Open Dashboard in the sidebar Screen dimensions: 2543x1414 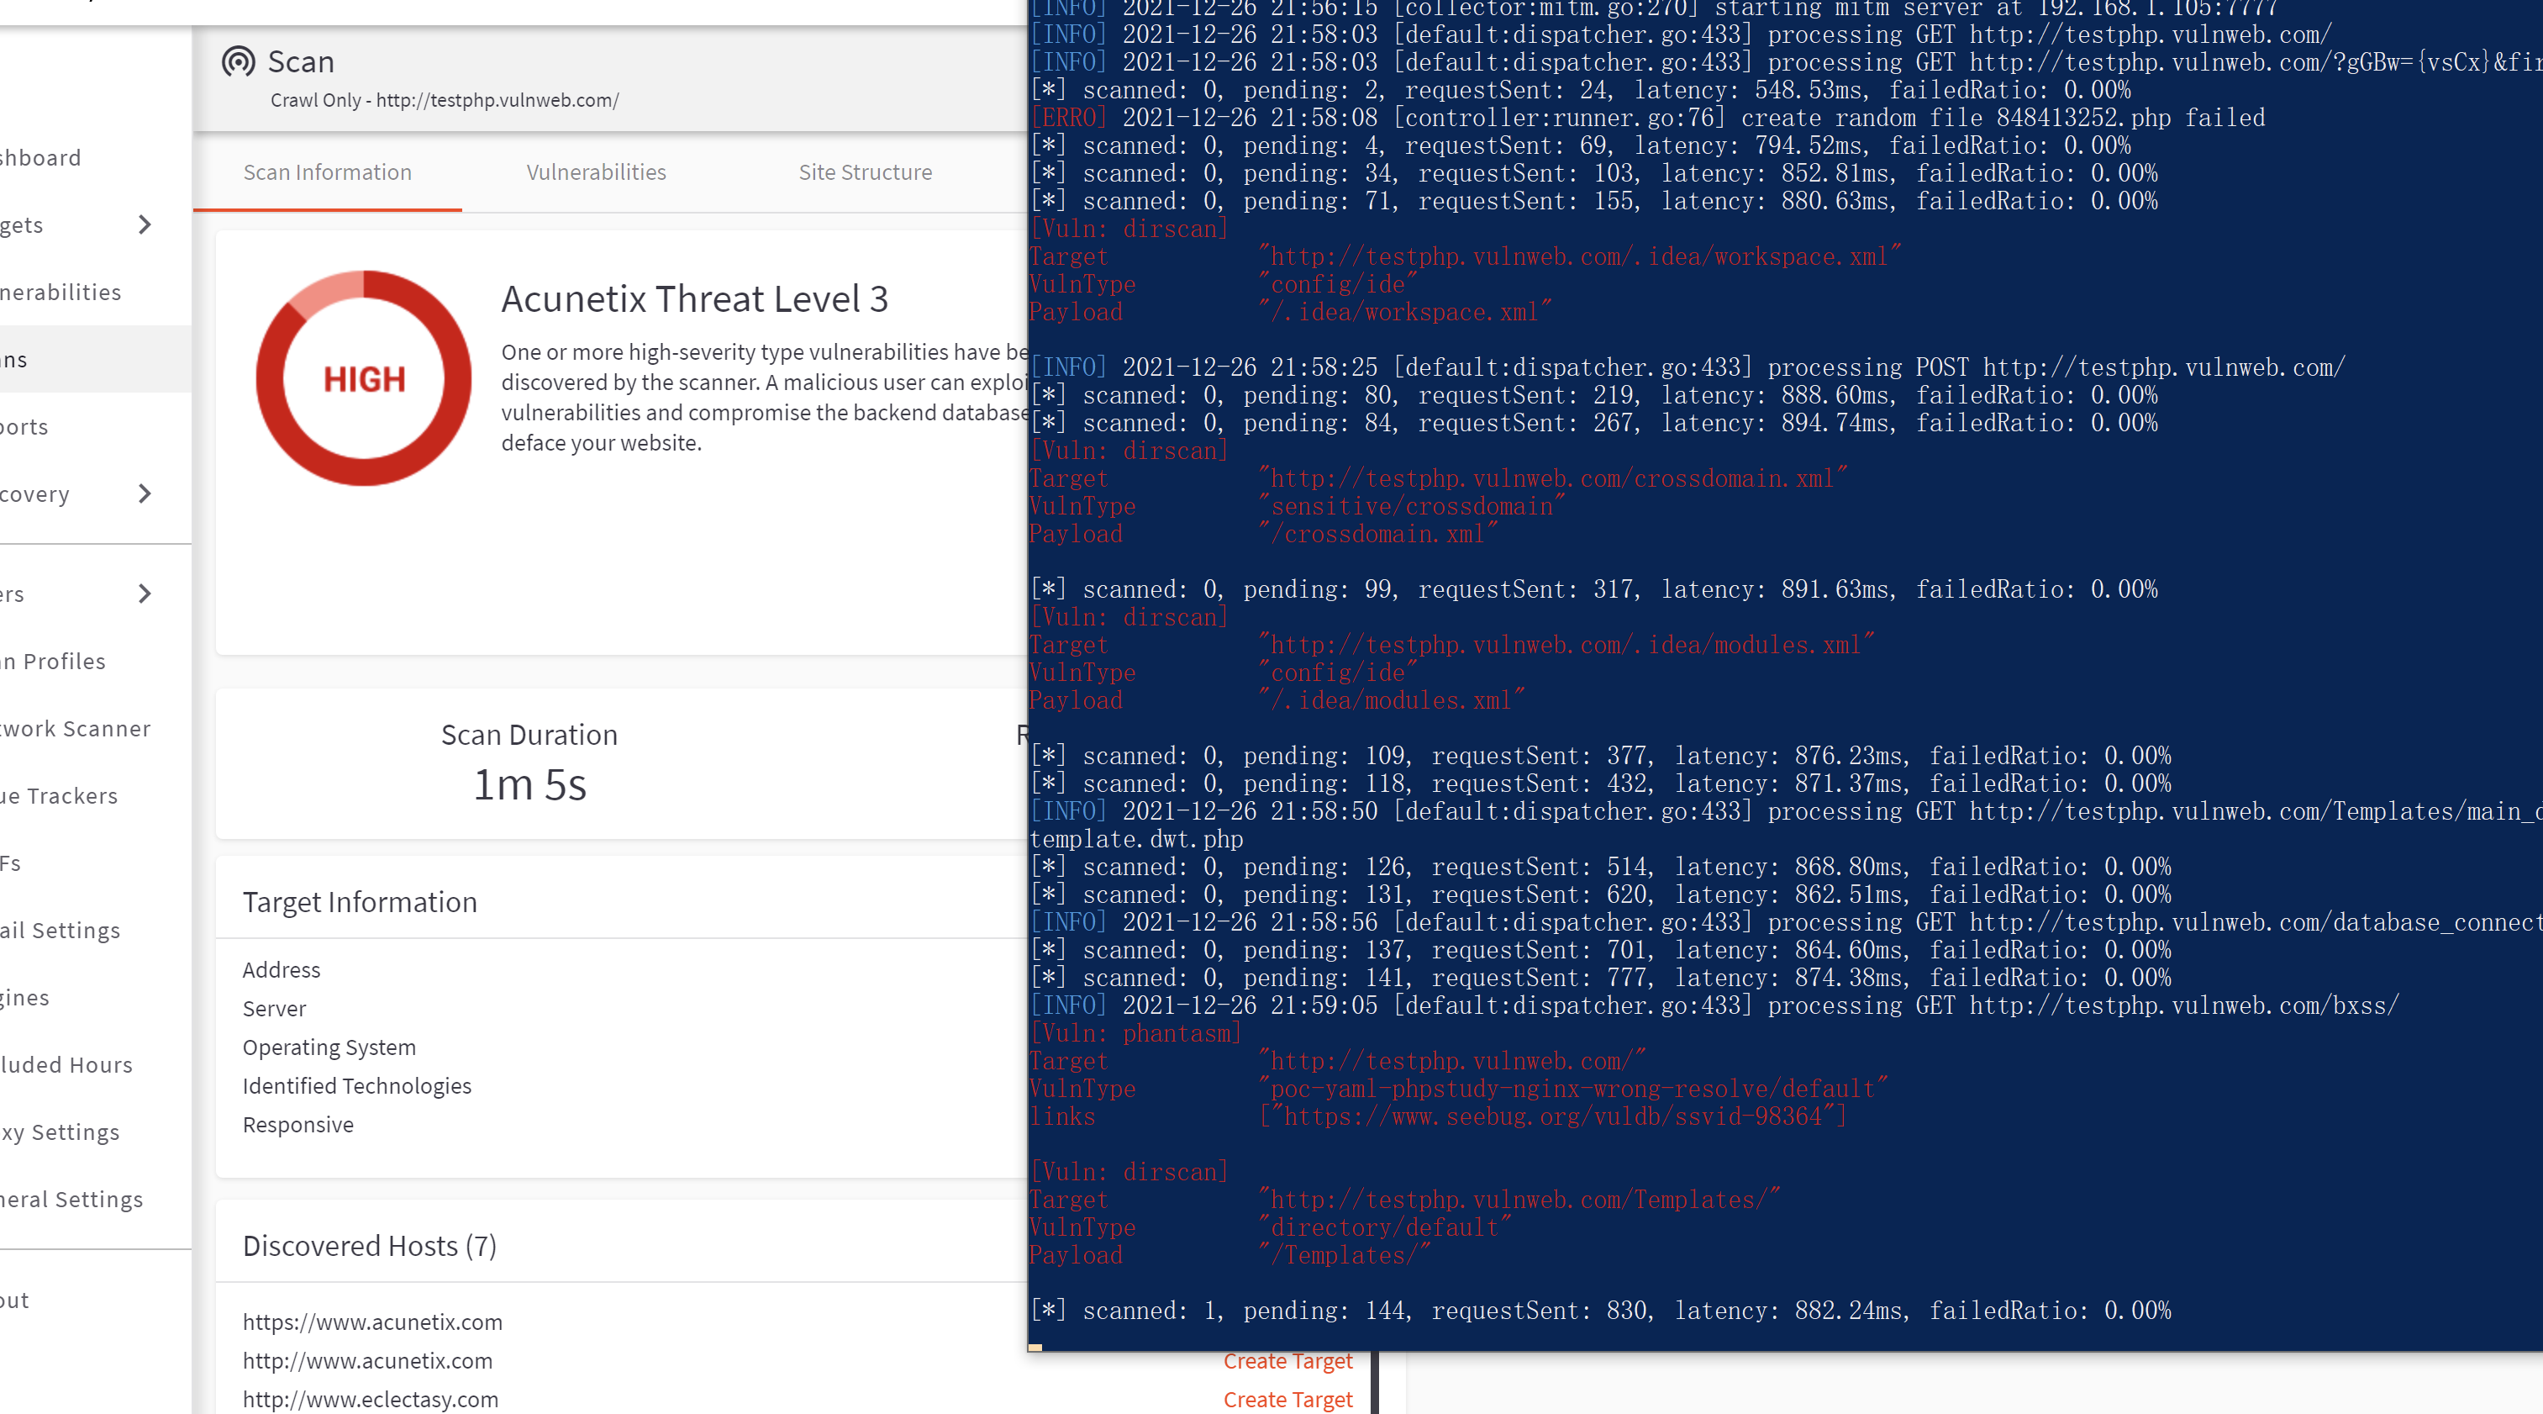click(41, 158)
